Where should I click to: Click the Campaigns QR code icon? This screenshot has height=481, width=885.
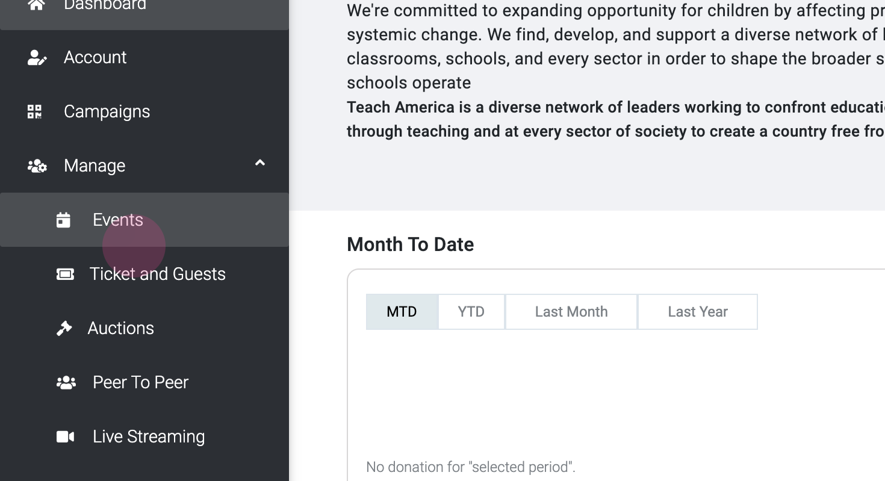tap(35, 112)
